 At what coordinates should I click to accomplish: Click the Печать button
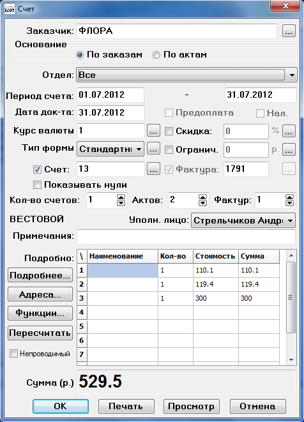tap(126, 406)
